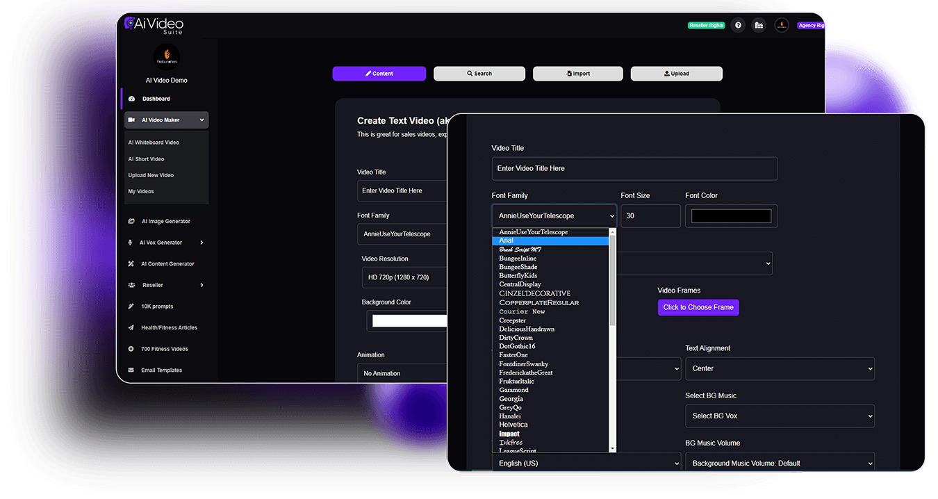The image size is (938, 499).
Task: Open the English (US) language dropdown
Action: coord(586,463)
